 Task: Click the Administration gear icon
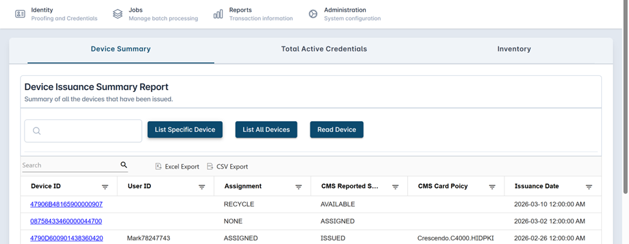(313, 14)
